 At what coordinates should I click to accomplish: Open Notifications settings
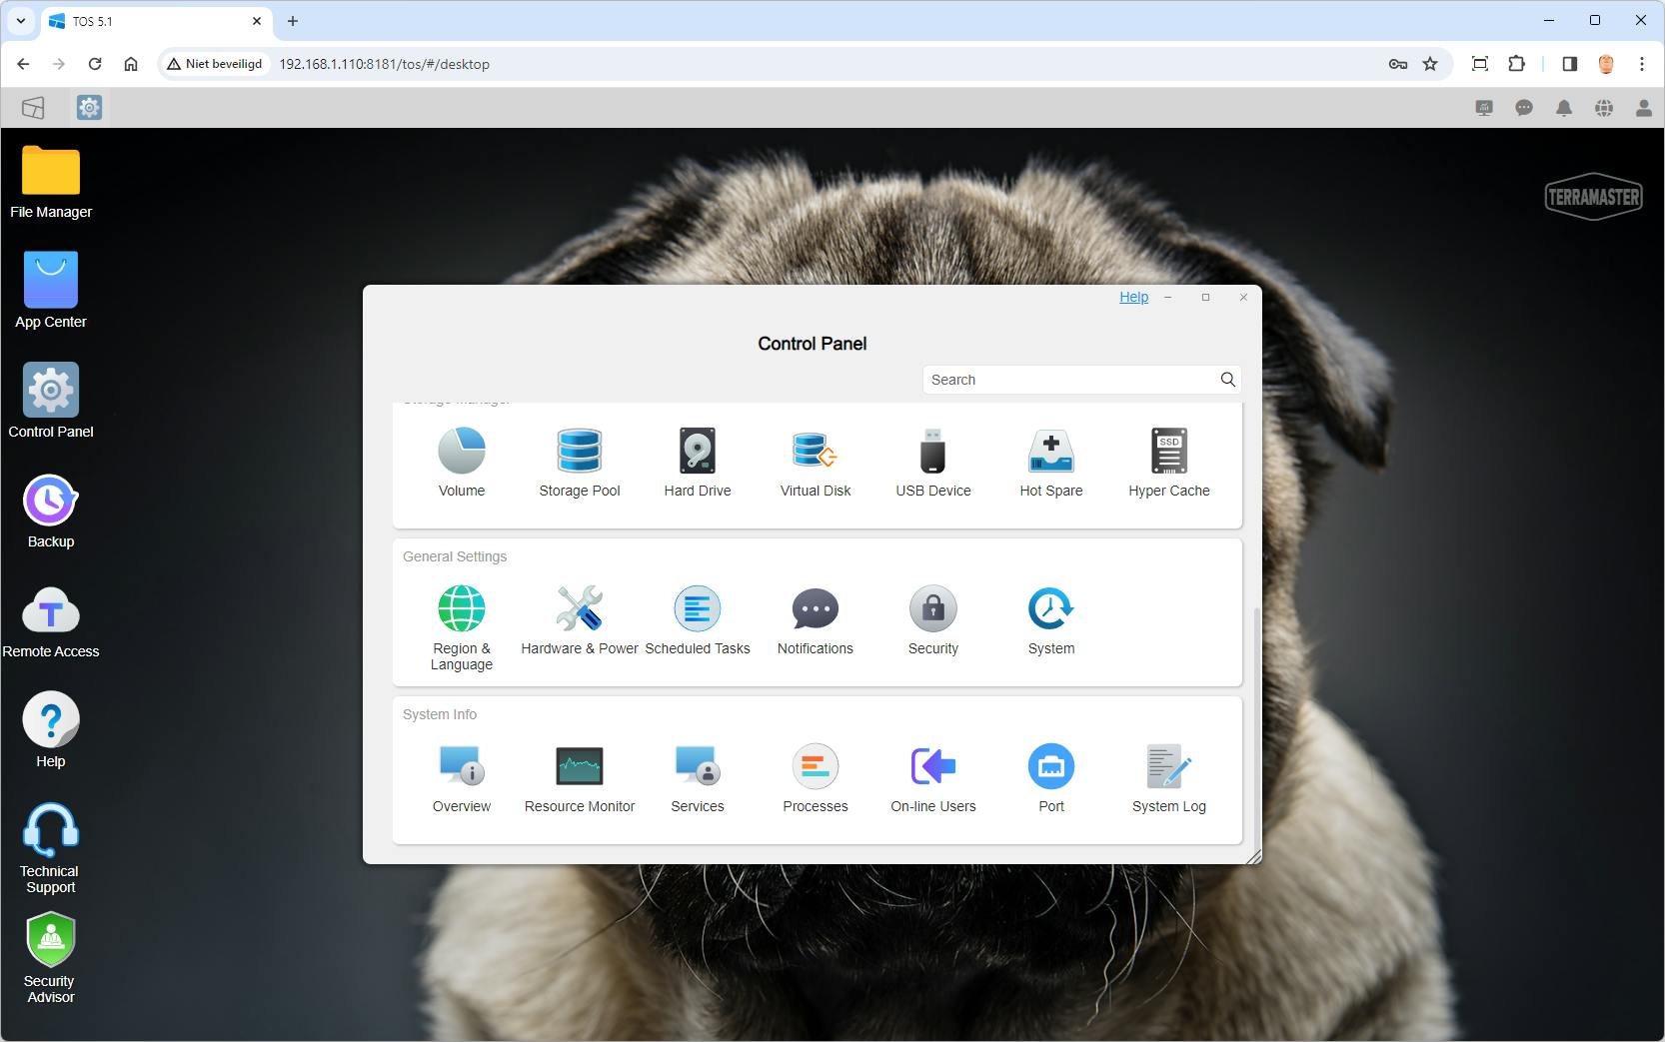pyautogui.click(x=816, y=620)
